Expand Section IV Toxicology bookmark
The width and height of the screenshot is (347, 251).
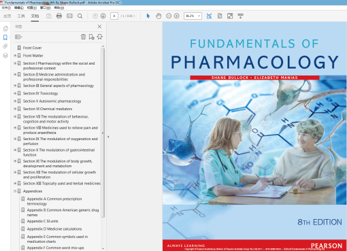(15, 93)
